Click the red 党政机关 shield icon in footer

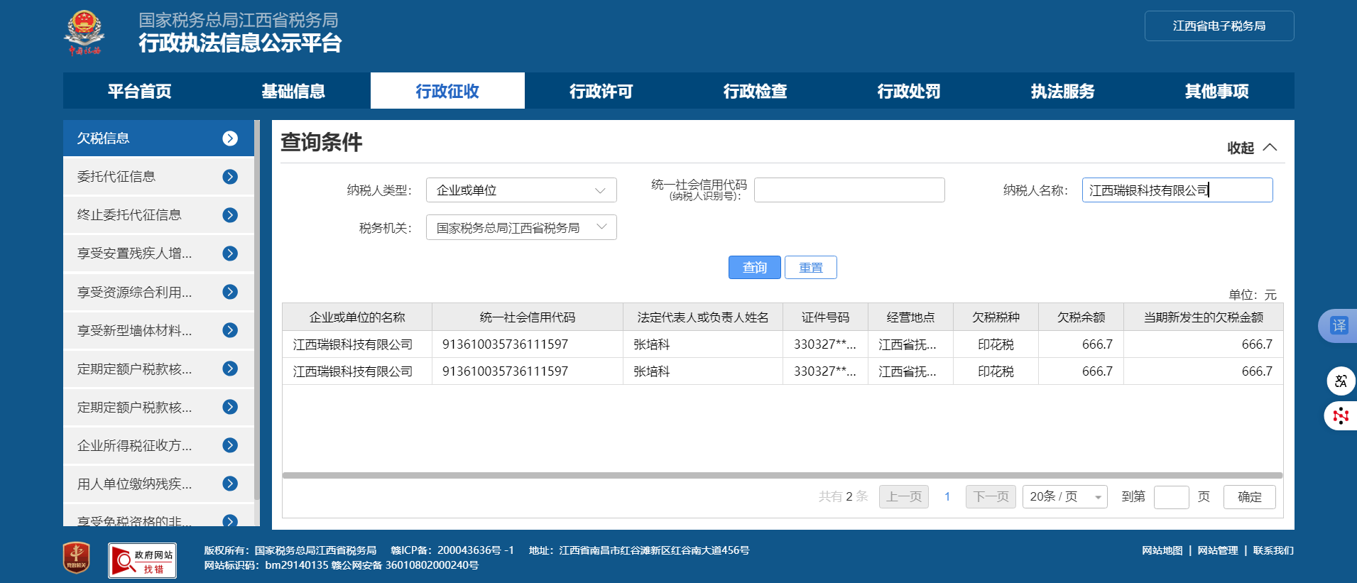click(77, 558)
